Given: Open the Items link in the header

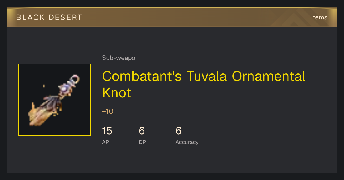Looking at the screenshot, I should [319, 17].
